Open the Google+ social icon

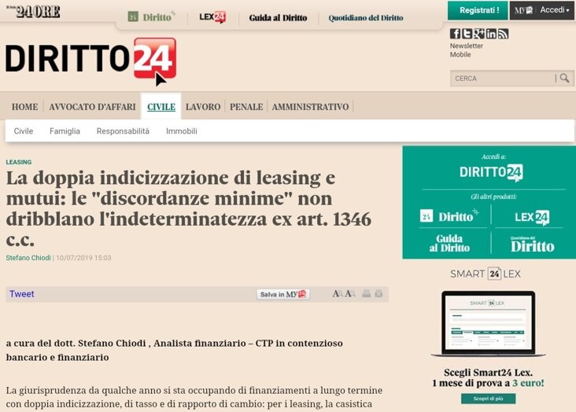[479, 34]
